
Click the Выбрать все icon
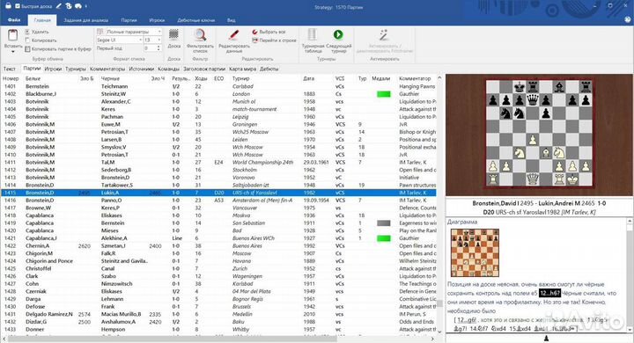click(254, 32)
